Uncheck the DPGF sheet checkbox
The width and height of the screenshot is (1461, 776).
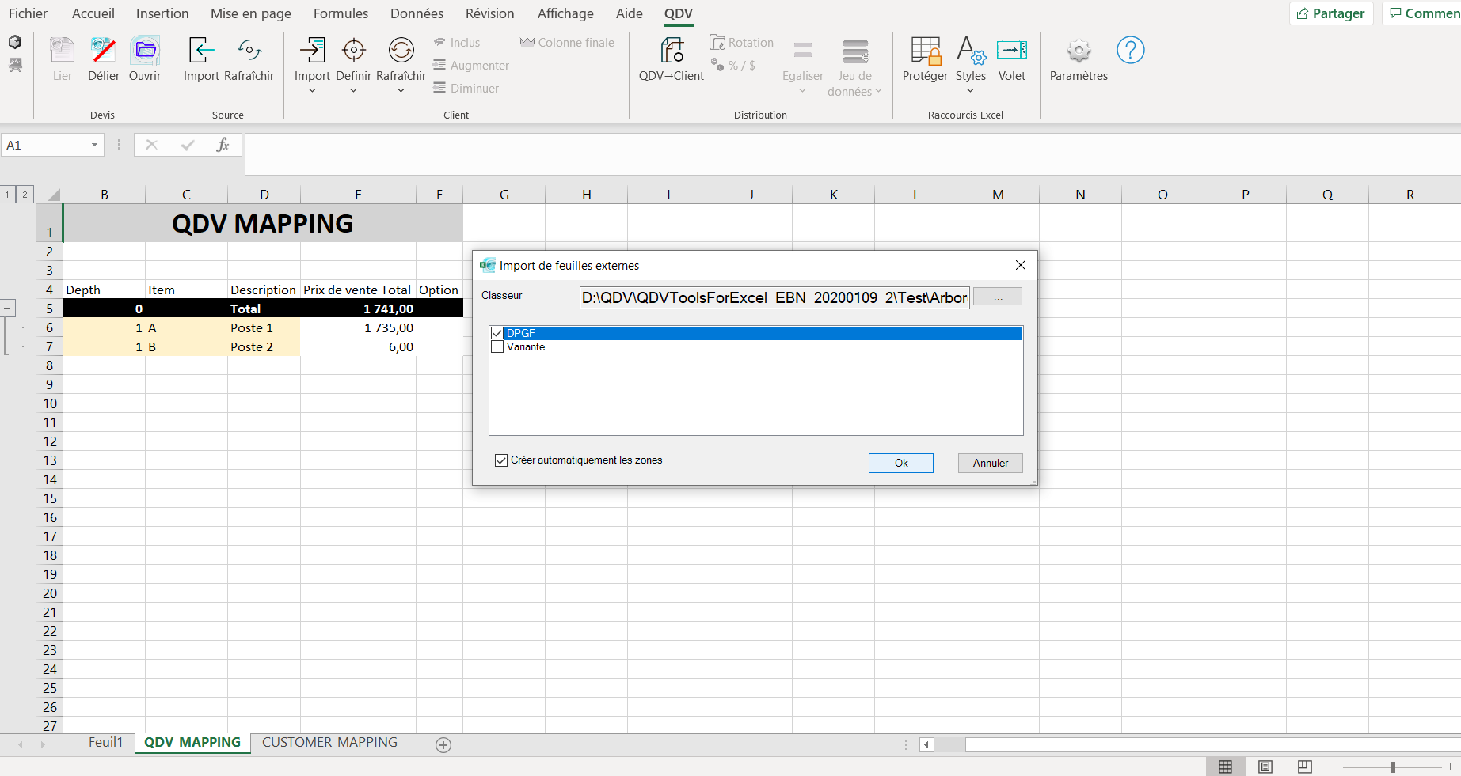[497, 333]
